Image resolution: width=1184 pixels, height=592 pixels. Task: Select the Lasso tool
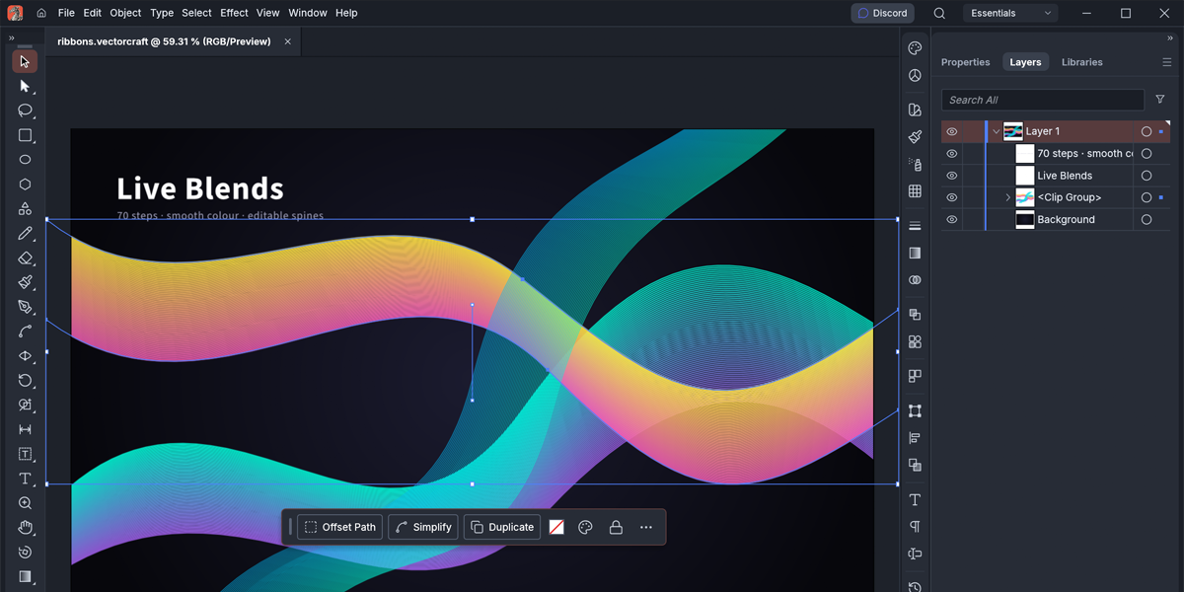click(x=25, y=111)
